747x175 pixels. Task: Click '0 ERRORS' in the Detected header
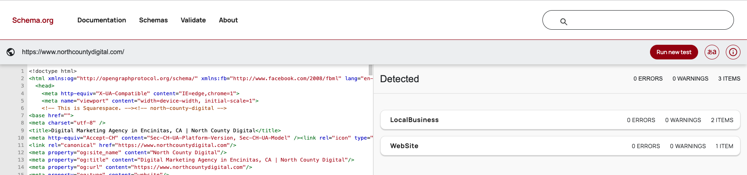(648, 79)
